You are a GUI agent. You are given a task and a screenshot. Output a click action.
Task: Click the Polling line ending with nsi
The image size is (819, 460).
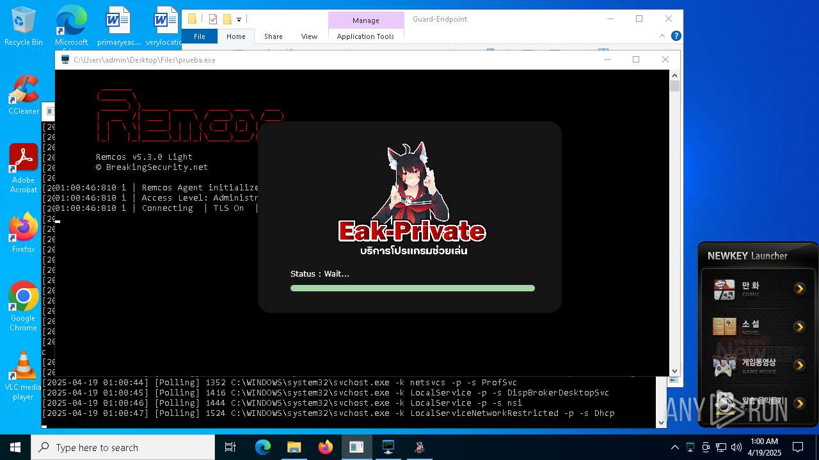click(x=282, y=403)
